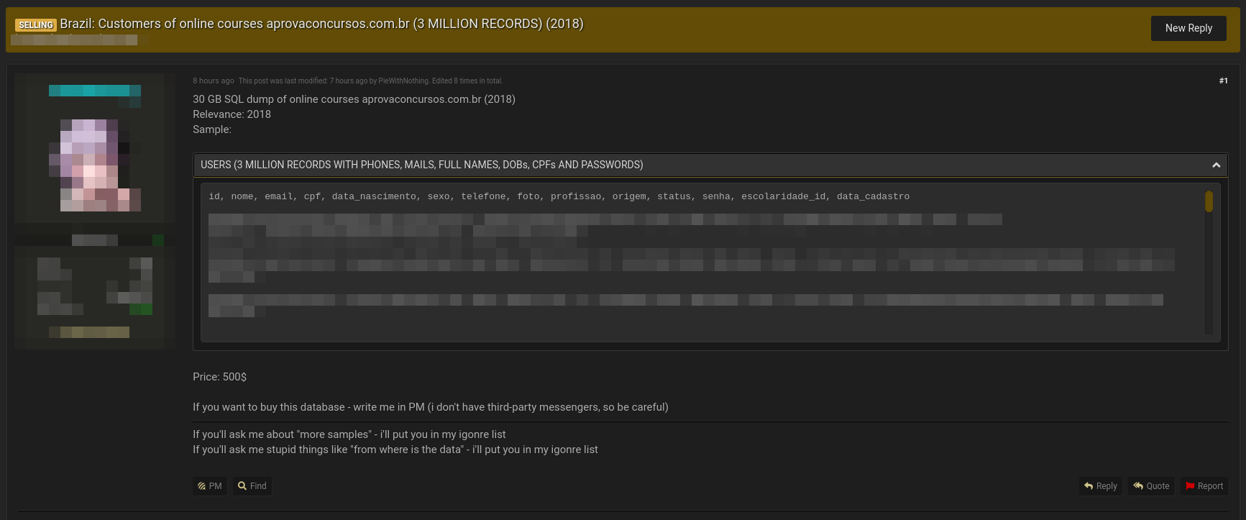This screenshot has height=520, width=1246.
Task: Report this post
Action: click(x=1204, y=486)
